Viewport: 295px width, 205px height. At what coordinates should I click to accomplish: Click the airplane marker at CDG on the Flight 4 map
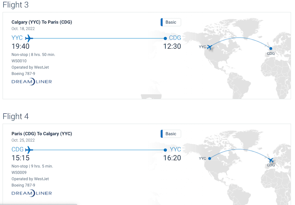coord(271,160)
